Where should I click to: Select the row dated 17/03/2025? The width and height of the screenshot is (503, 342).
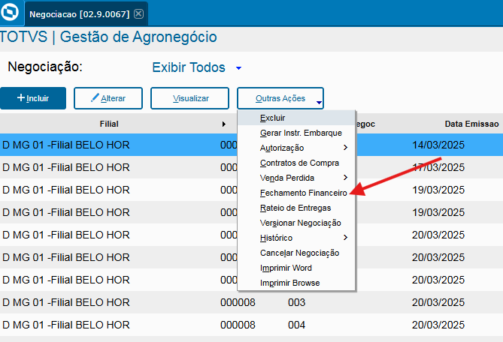[x=251, y=167]
